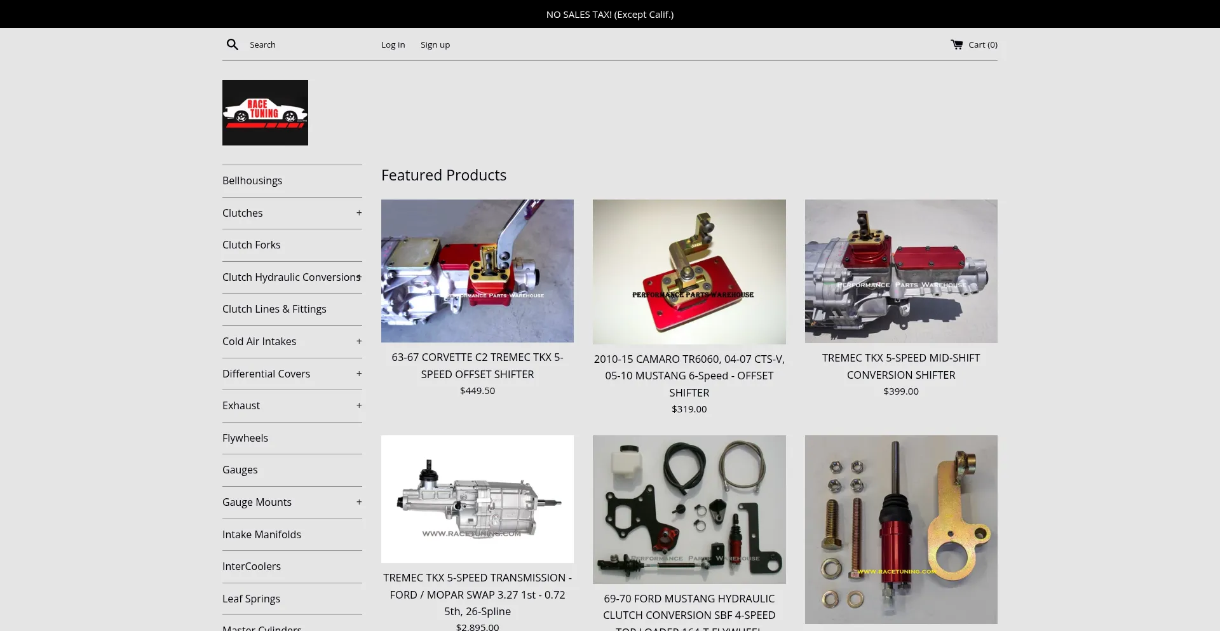Open the shopping cart icon
This screenshot has width=1220, height=631.
[956, 44]
